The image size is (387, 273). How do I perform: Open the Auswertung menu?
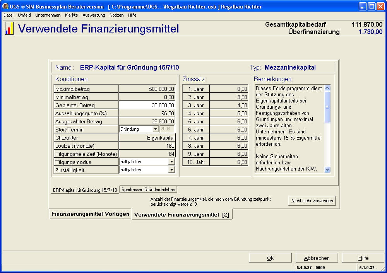click(x=94, y=15)
